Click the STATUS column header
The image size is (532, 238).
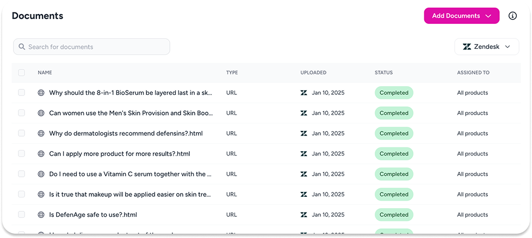[383, 73]
